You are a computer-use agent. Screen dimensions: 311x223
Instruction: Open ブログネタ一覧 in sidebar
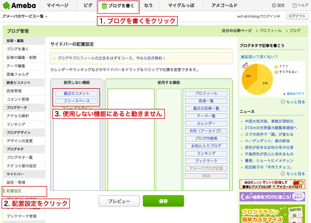tap(24, 158)
